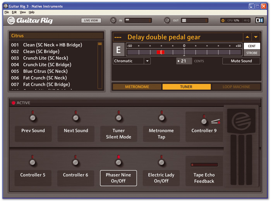Image resolution: width=271 pixels, height=202 pixels.
Task: Toggle LIVE VIEW mode
Action: pos(91,21)
